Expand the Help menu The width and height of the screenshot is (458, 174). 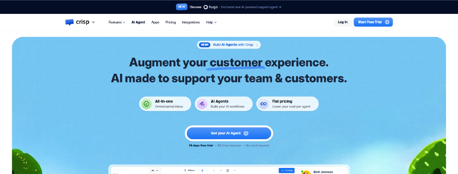211,22
